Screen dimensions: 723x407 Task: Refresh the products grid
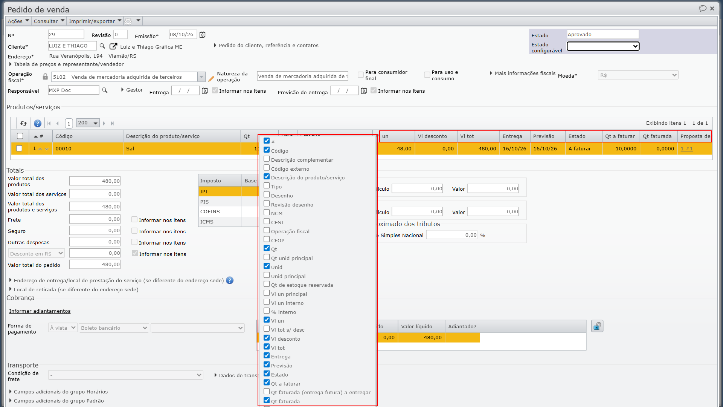pyautogui.click(x=24, y=123)
